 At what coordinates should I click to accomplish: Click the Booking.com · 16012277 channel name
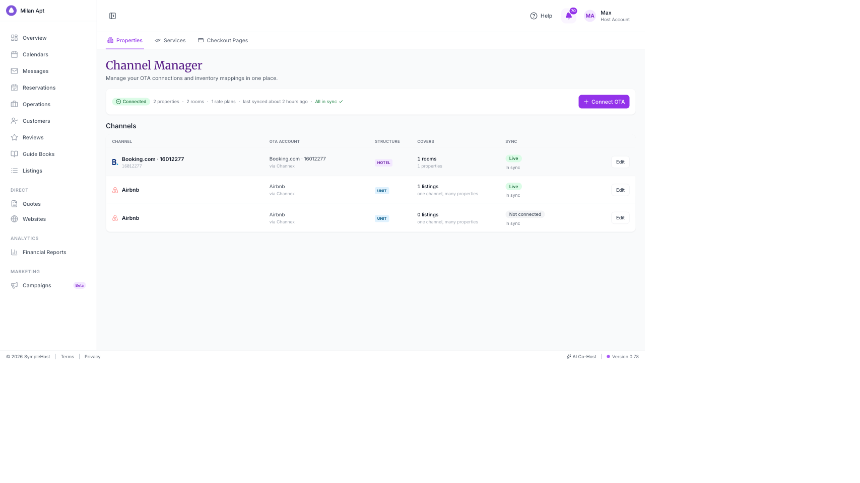point(153,159)
